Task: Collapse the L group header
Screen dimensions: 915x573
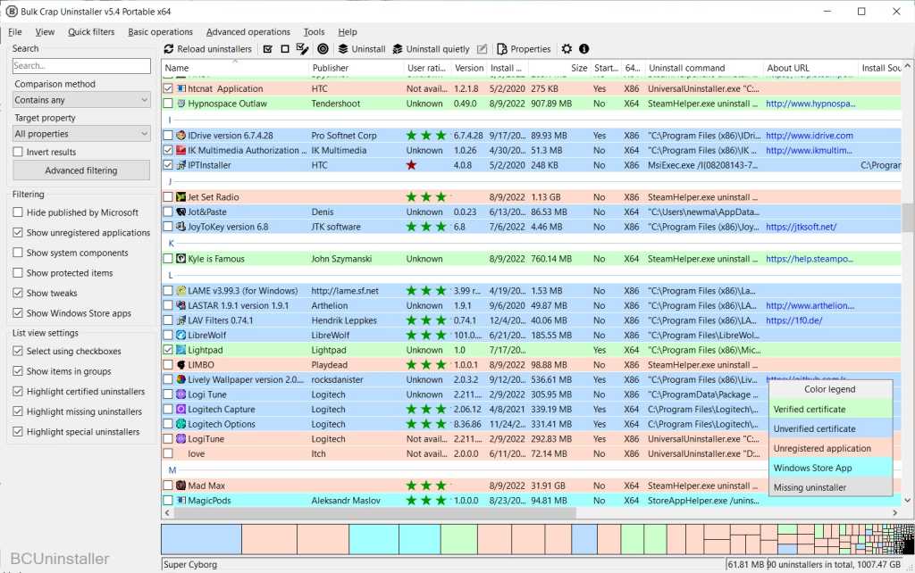Action: click(171, 275)
